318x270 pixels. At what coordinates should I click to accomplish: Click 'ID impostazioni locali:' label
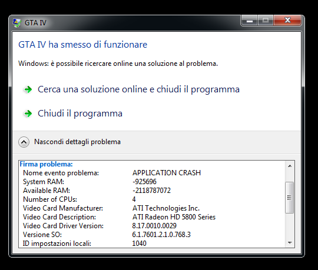click(x=57, y=244)
